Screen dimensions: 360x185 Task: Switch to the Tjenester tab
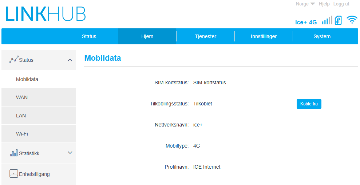tap(206, 36)
